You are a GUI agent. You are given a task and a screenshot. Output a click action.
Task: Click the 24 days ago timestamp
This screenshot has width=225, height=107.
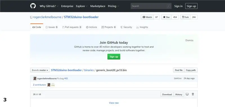[189, 78]
